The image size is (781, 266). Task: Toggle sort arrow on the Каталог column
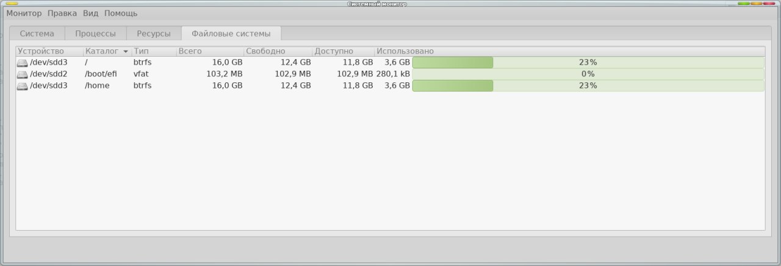coord(126,52)
